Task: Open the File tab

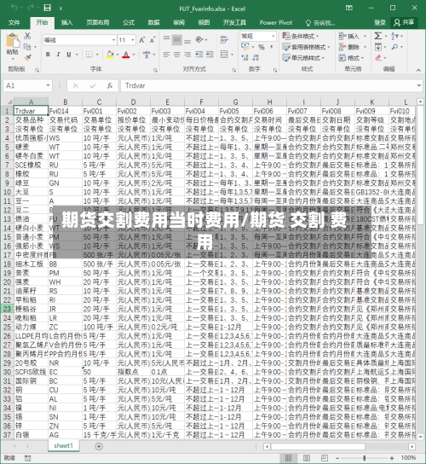Action: click(x=14, y=22)
